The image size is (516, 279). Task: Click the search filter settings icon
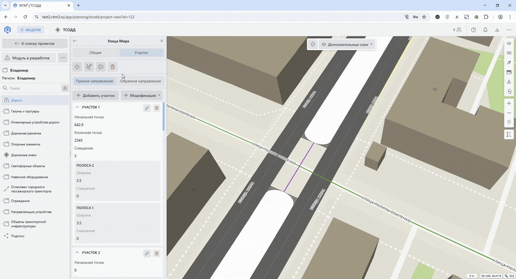65,88
